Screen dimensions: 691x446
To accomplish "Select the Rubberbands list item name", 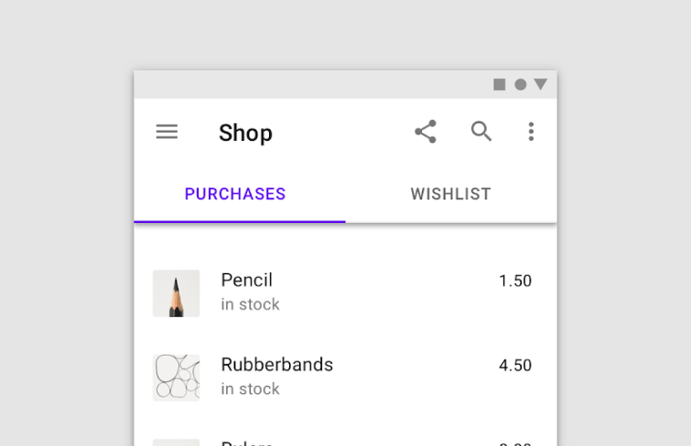I will [276, 365].
